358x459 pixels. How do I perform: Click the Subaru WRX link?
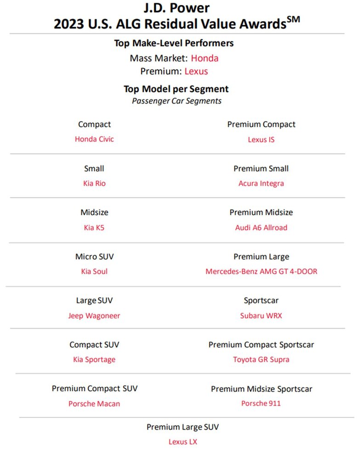pos(261,316)
